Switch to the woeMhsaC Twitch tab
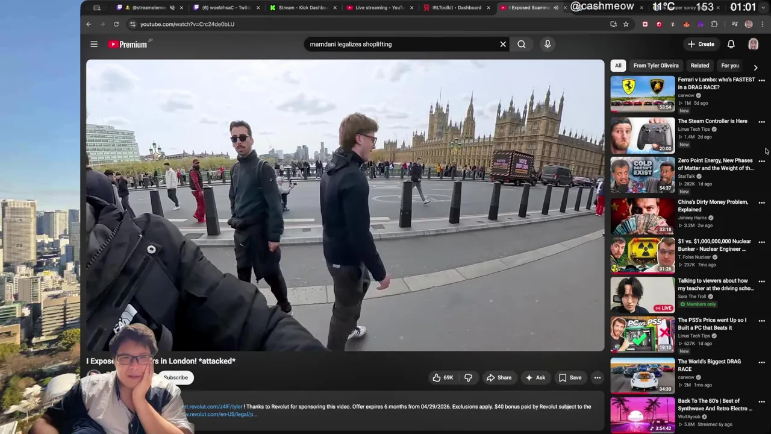Screen dimensions: 771x434 point(226,8)
